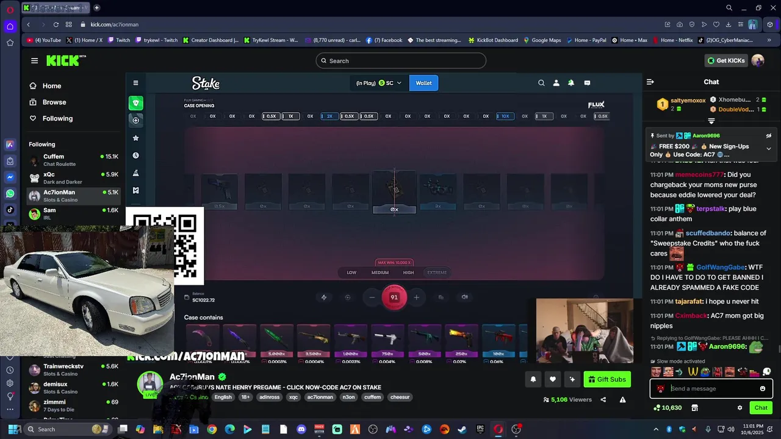Select EXTREME risk level
This screenshot has width=781, height=439.
pos(437,273)
